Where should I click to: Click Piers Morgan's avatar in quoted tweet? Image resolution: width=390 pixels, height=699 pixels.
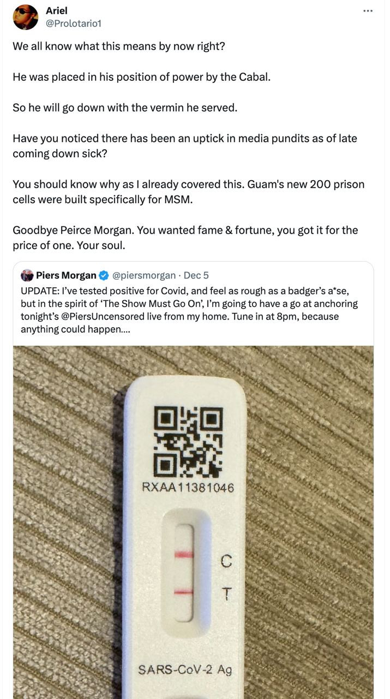point(27,275)
